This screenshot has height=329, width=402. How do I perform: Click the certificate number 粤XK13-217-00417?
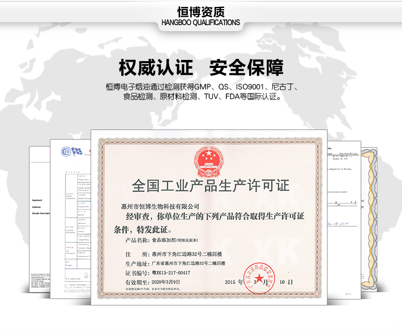[x=171, y=273]
